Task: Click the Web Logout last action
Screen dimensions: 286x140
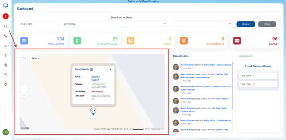Action: point(97,91)
